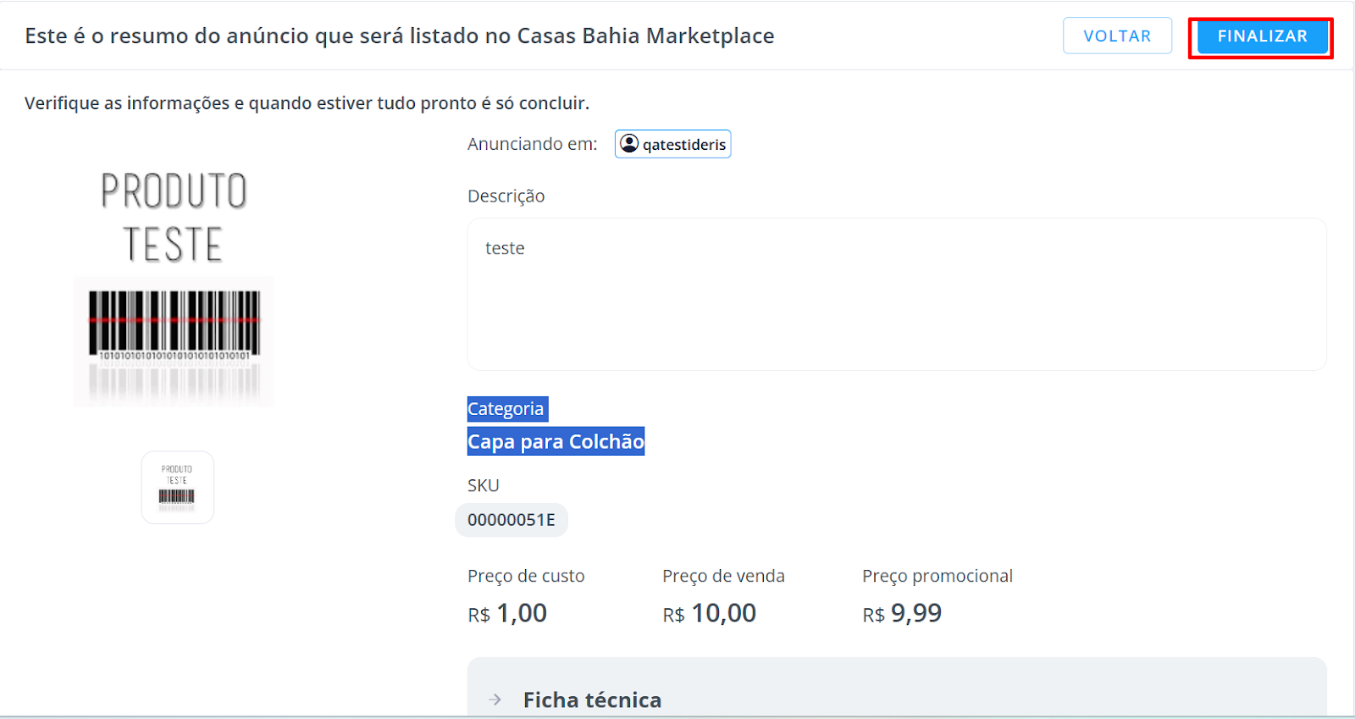Click the account avatar icon beside qatestideris
Screen dimensions: 1355x719
click(x=629, y=144)
